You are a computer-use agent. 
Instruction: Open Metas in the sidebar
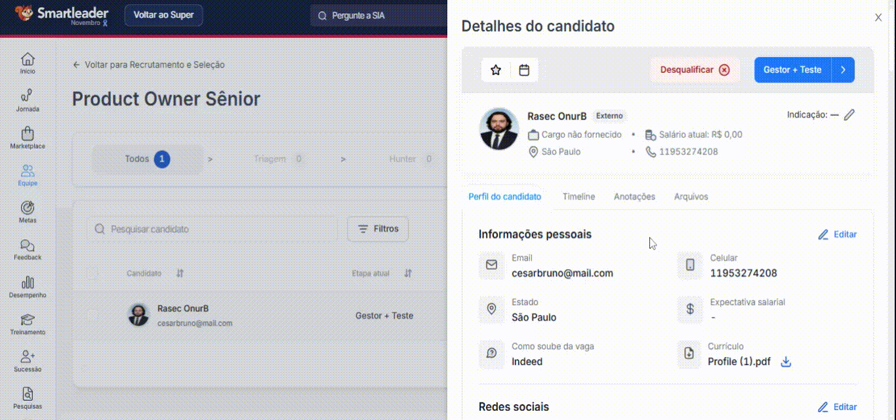point(28,212)
